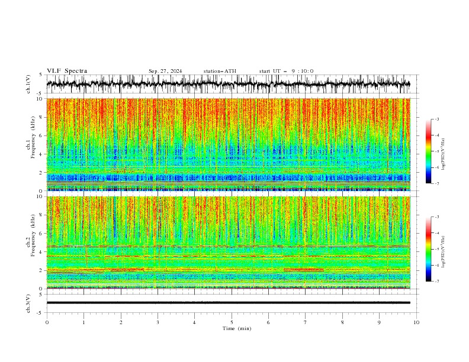Click the upper ch.1 PSD color bar
The height and width of the screenshot is (362, 469).
[428, 151]
